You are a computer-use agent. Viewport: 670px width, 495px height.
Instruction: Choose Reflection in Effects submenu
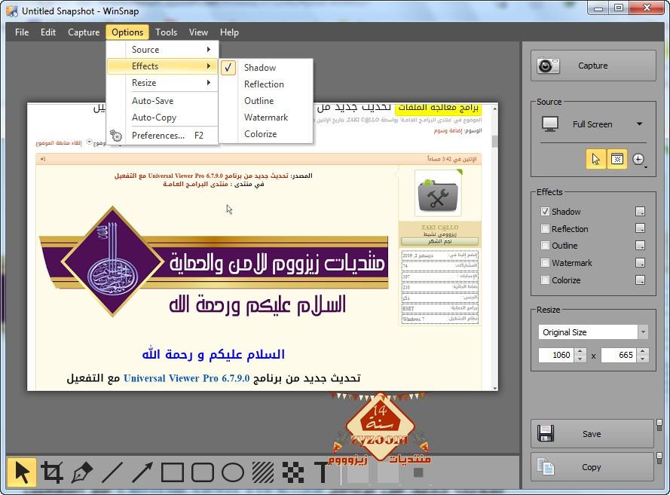pos(267,84)
